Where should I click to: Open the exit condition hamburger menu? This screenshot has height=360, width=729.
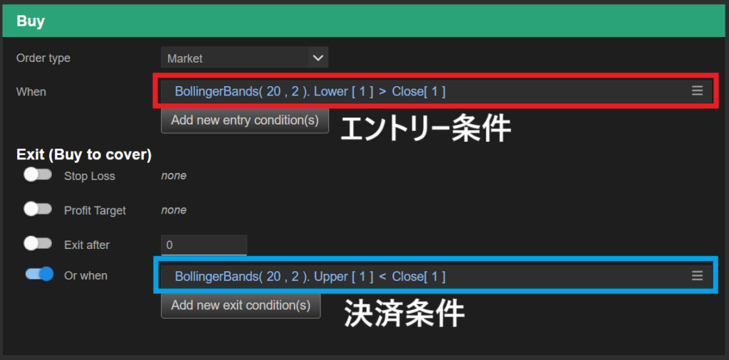[697, 275]
